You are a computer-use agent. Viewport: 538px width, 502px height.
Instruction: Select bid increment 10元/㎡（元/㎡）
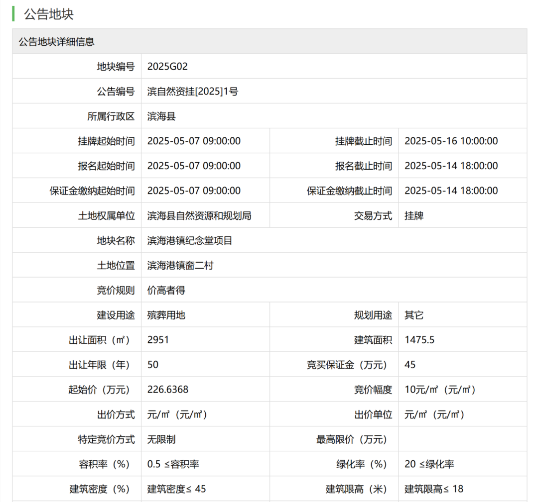click(x=439, y=390)
